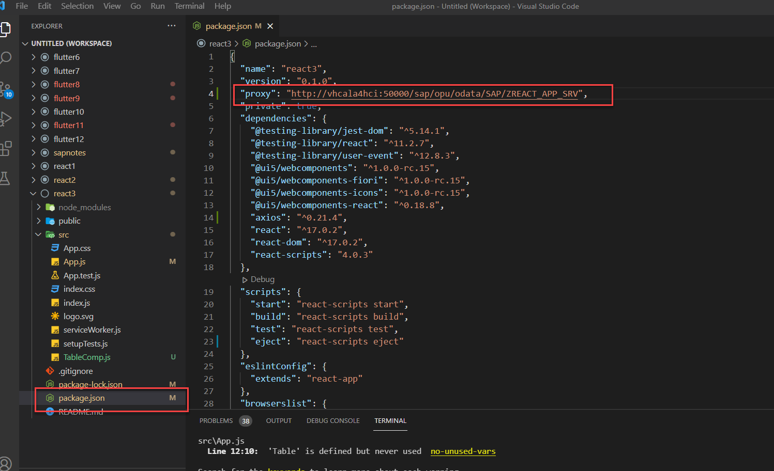Image resolution: width=774 pixels, height=471 pixels.
Task: Open Explorer views and more actions menu
Action: coord(172,26)
